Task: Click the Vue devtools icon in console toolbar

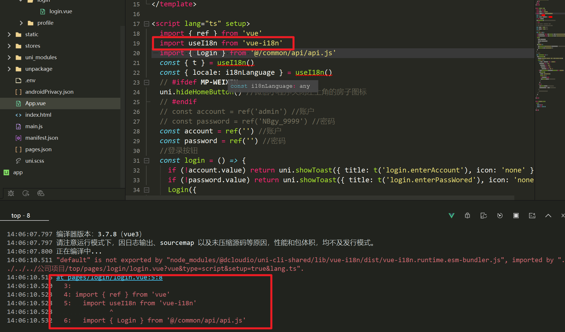Action: (451, 216)
